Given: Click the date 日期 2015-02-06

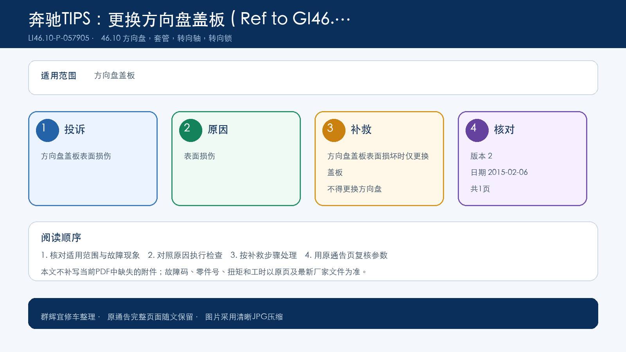Looking at the screenshot, I should (499, 172).
